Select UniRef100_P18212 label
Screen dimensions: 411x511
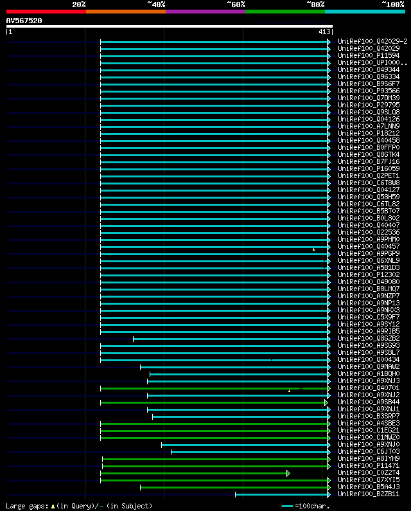tap(369, 133)
